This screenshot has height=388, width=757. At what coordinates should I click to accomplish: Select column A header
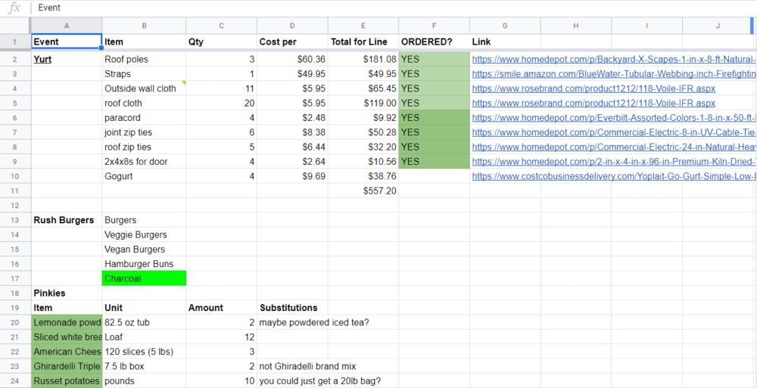[x=67, y=26]
